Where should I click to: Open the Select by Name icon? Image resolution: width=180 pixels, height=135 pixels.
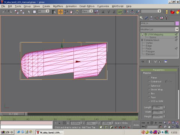click(x=54, y=12)
